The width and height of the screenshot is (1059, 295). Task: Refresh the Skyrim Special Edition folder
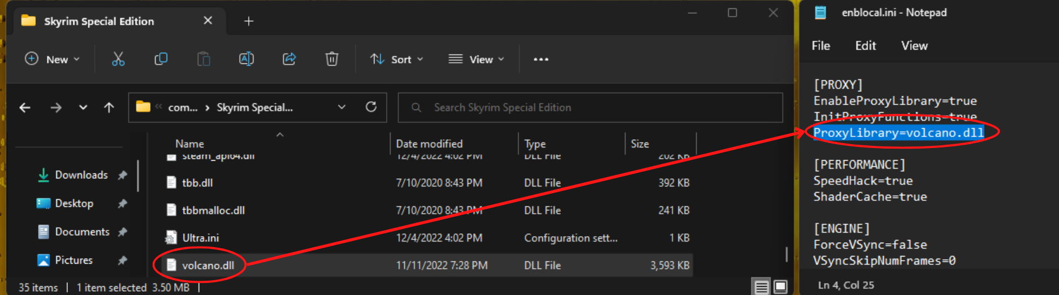[x=371, y=107]
